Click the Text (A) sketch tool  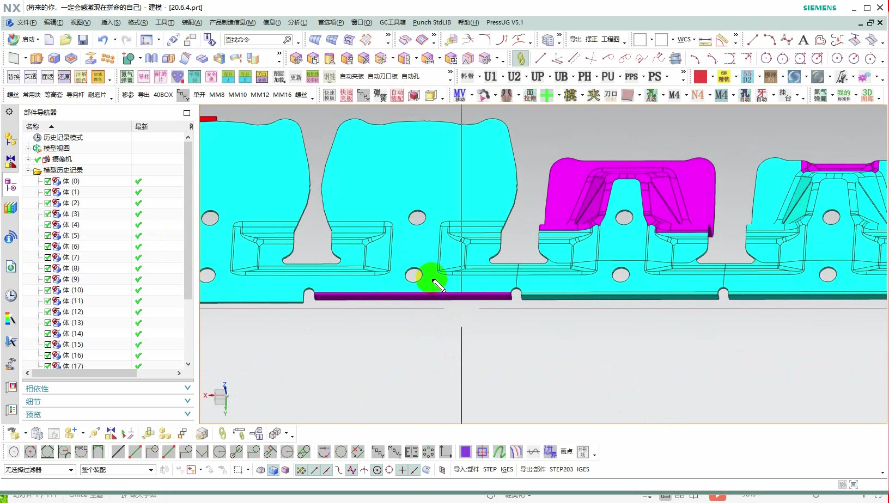coord(803,40)
